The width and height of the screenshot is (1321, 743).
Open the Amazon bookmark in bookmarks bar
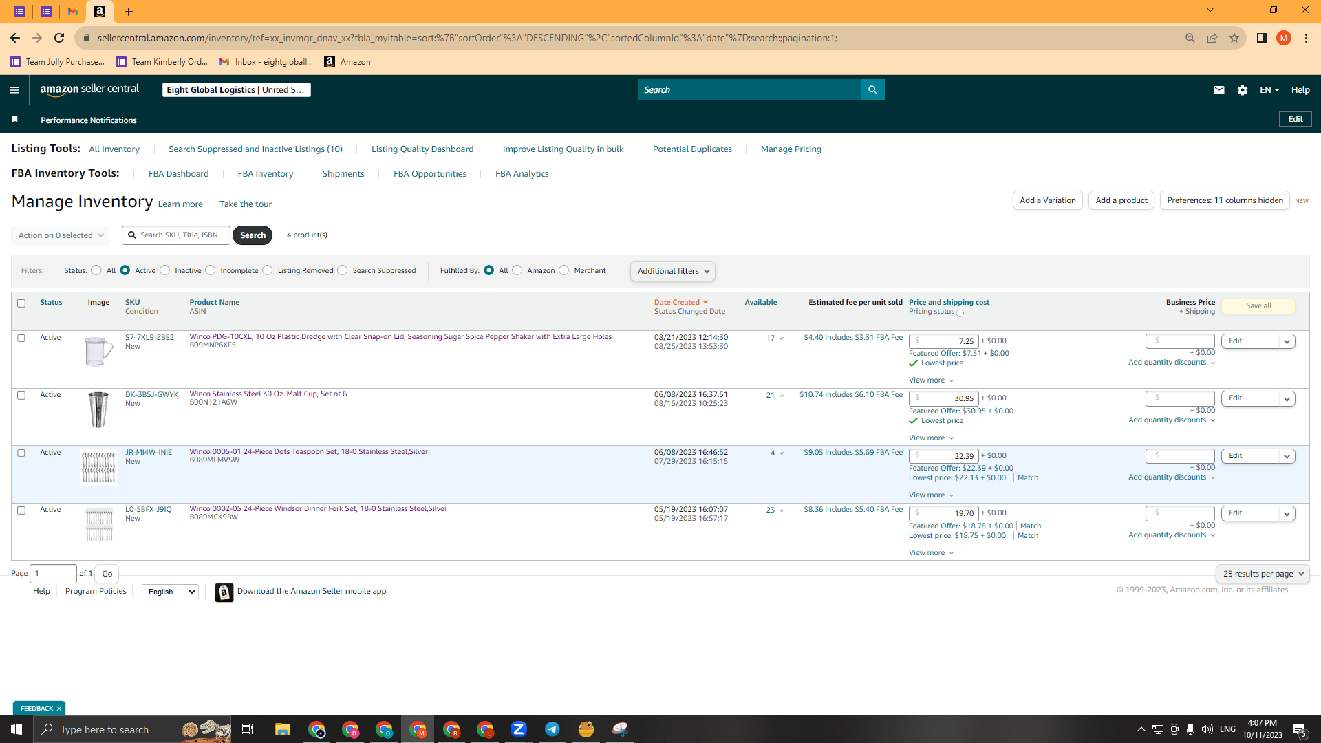(347, 62)
